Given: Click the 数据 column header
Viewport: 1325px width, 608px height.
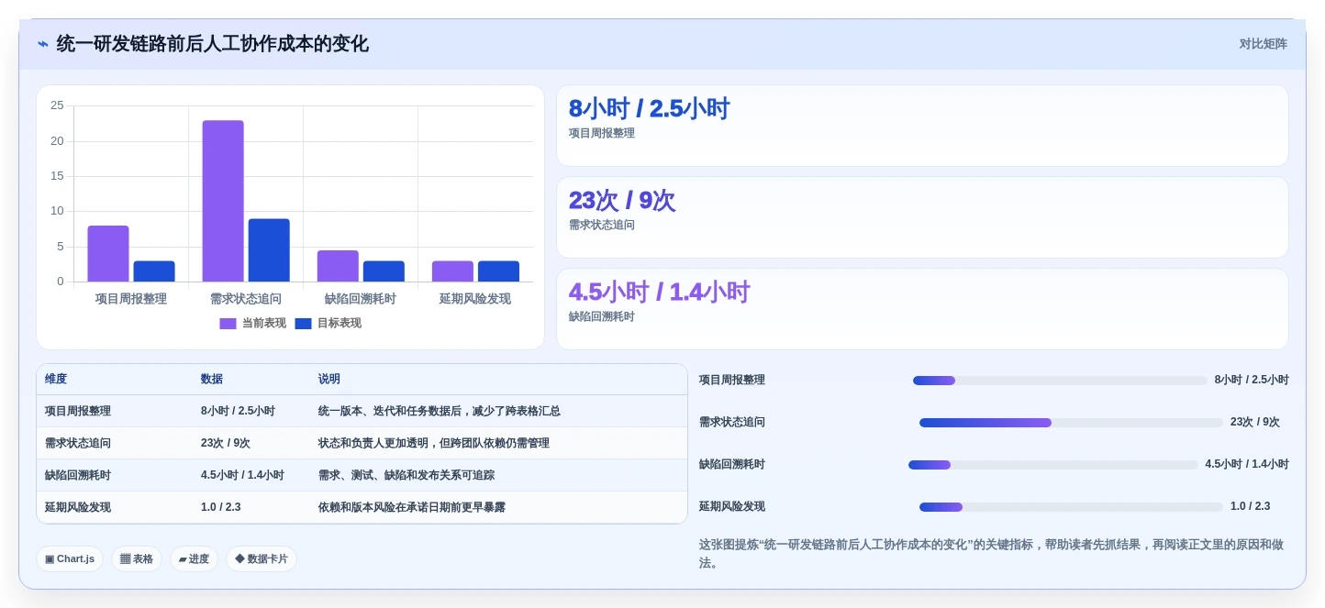Looking at the screenshot, I should (x=212, y=380).
